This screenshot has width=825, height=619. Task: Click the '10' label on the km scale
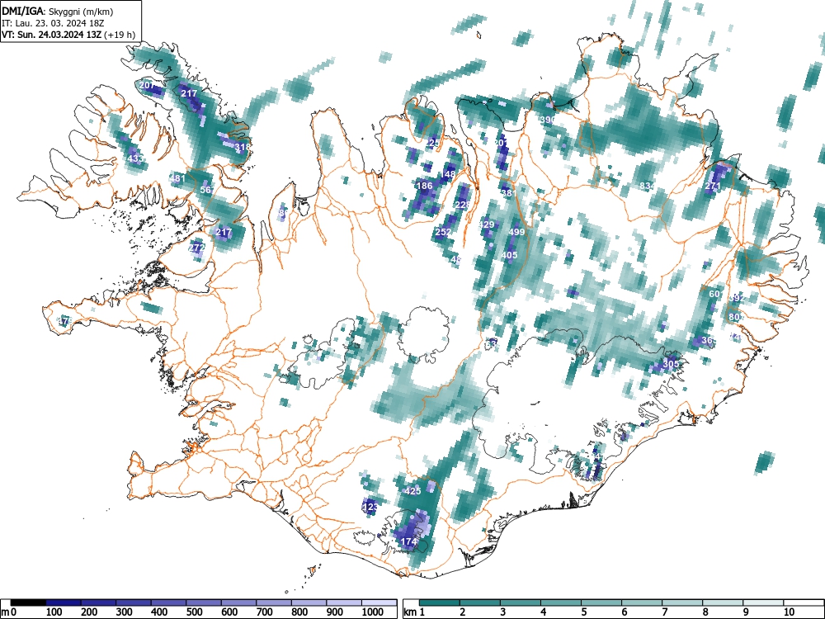point(789,612)
